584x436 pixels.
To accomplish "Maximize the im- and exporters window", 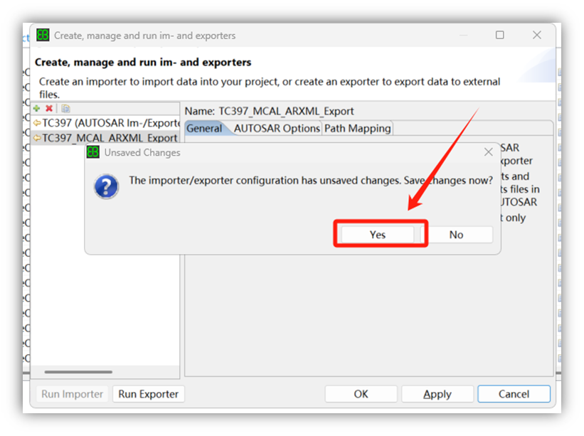I will tap(500, 35).
